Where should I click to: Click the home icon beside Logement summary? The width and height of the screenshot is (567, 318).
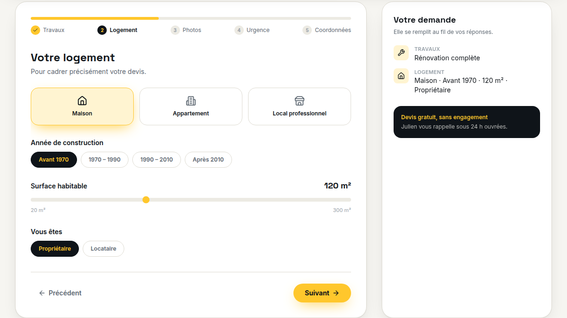[401, 76]
